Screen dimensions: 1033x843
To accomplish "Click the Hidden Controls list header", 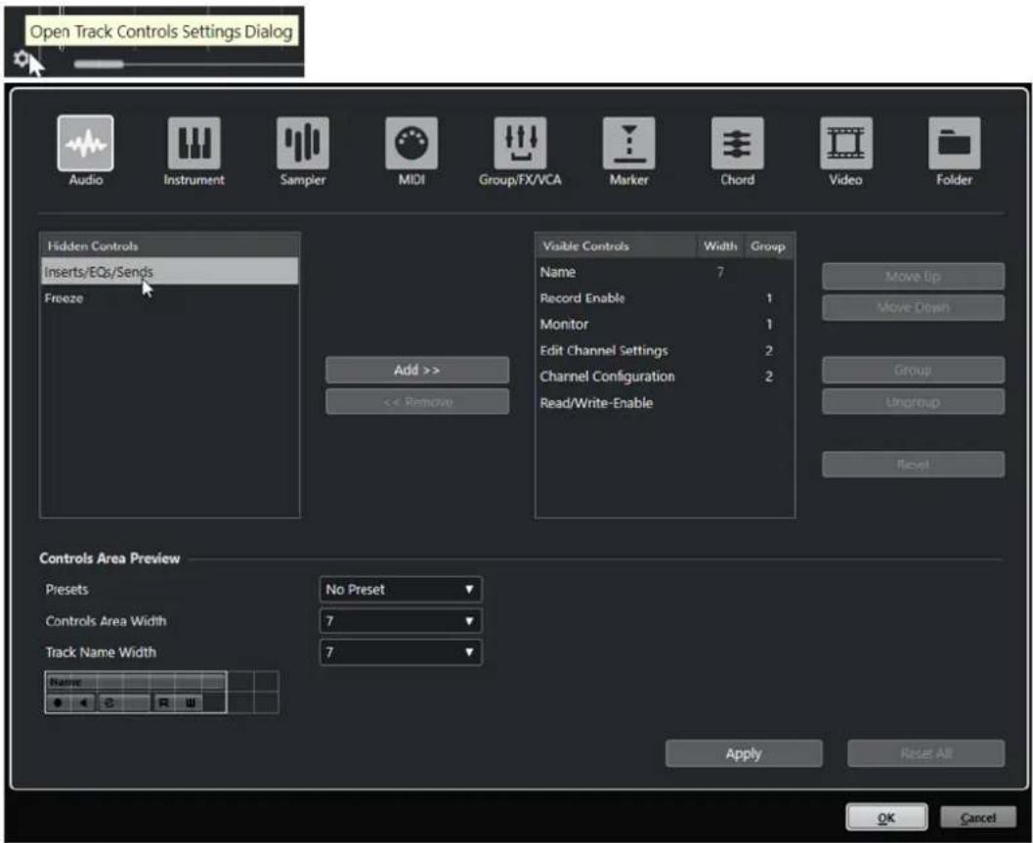I will pyautogui.click(x=169, y=245).
